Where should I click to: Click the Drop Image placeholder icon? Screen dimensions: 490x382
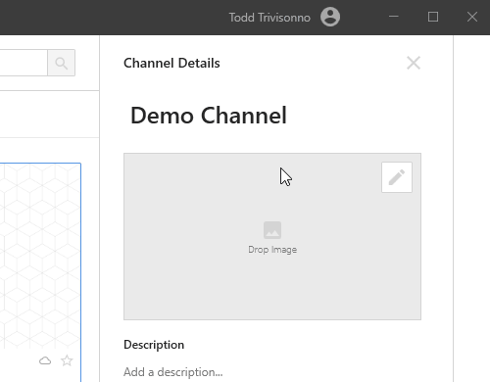click(x=272, y=230)
